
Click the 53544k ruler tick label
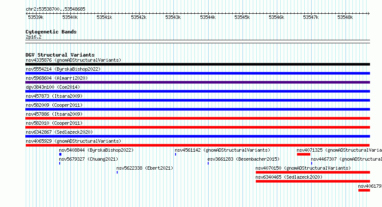click(x=208, y=17)
